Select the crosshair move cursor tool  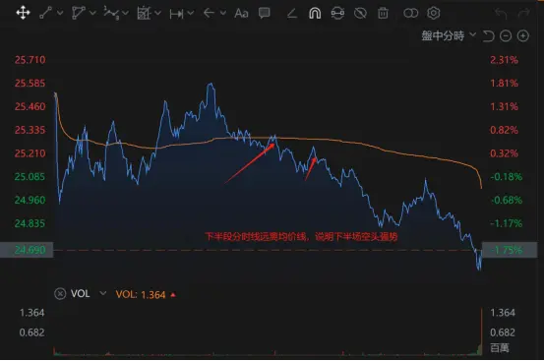23,13
